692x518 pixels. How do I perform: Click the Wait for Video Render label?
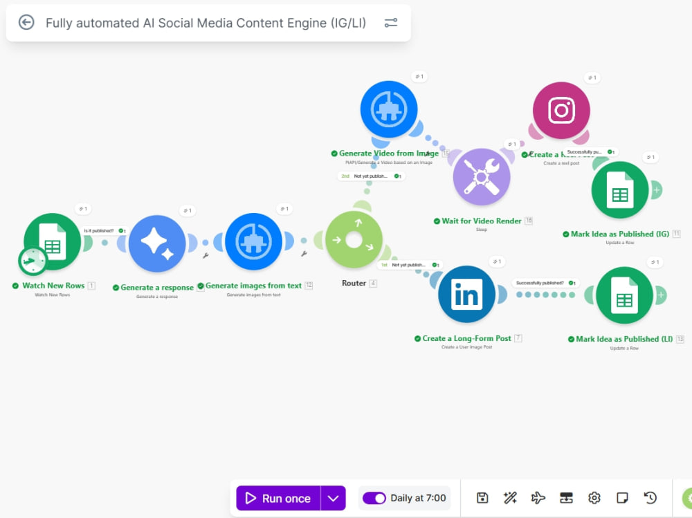482,221
